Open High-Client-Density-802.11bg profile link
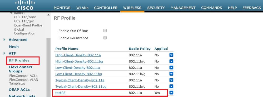Screen dimensions: 263x97 click(x=79, y=61)
